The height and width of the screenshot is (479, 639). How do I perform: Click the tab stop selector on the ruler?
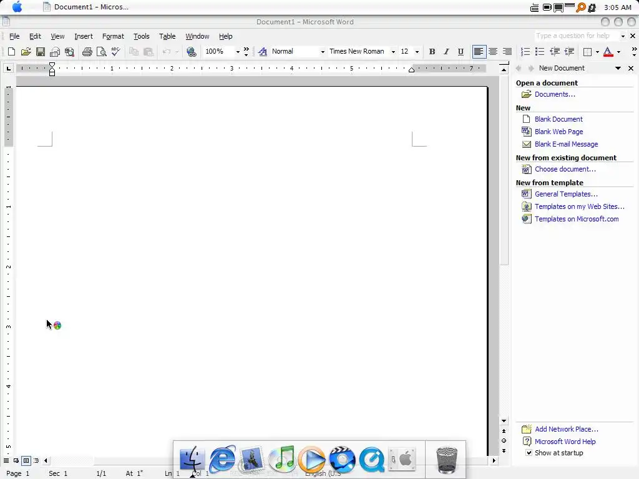(9, 69)
